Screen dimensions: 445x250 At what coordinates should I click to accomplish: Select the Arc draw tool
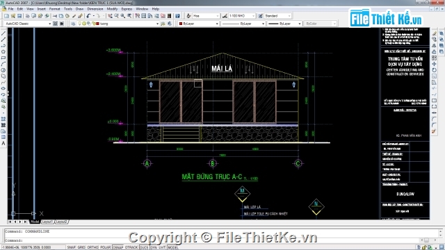coord(3,64)
